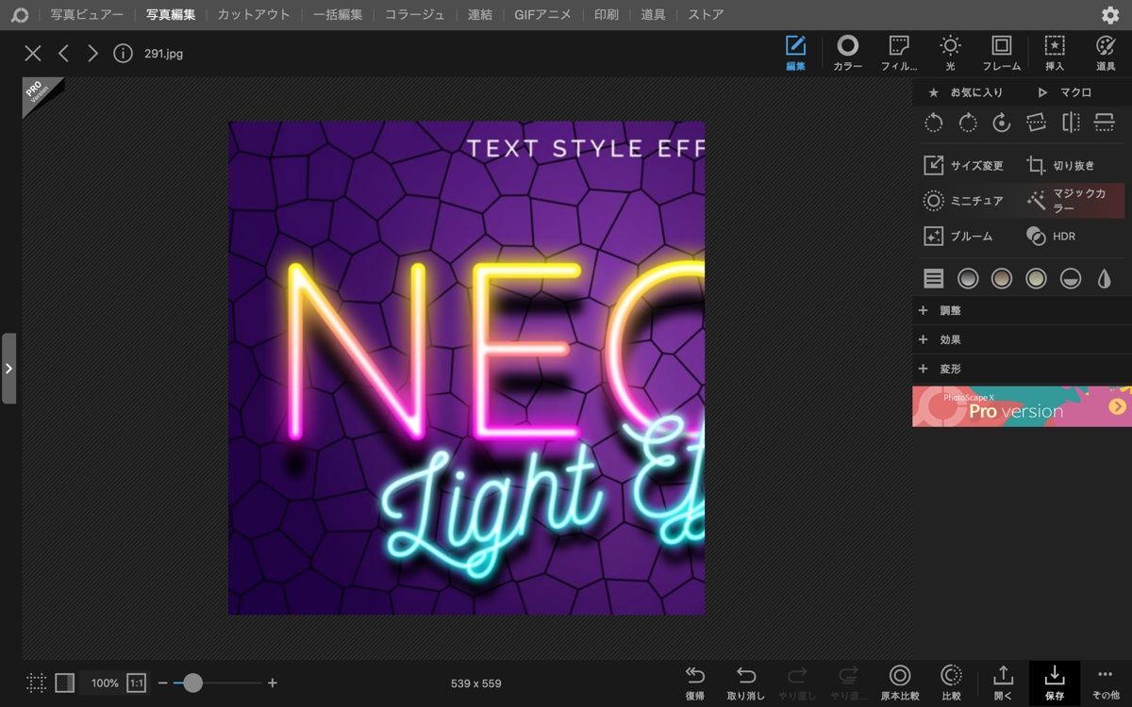Toggle the canvas background shade icon
1132x707 pixels.
click(64, 683)
